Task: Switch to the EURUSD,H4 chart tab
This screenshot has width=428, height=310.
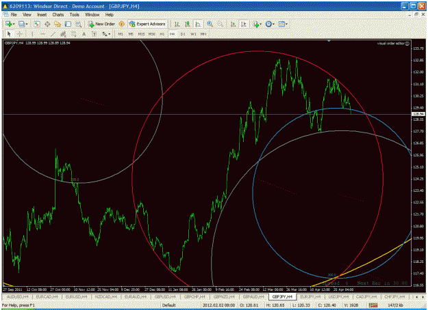Action: click(77, 296)
